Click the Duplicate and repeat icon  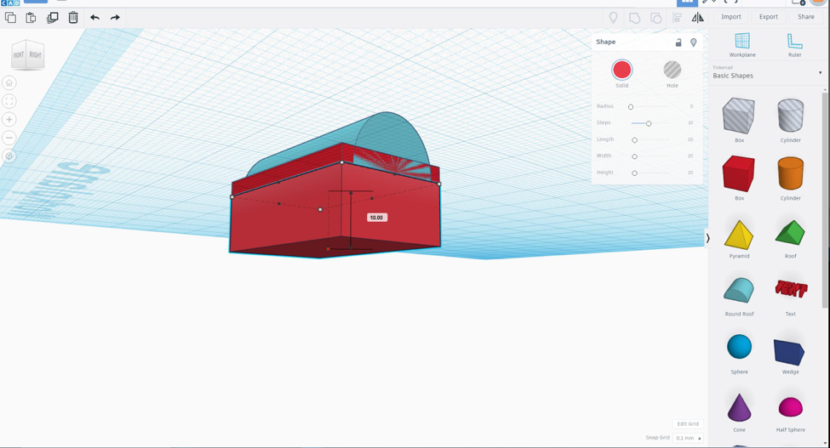coord(52,18)
